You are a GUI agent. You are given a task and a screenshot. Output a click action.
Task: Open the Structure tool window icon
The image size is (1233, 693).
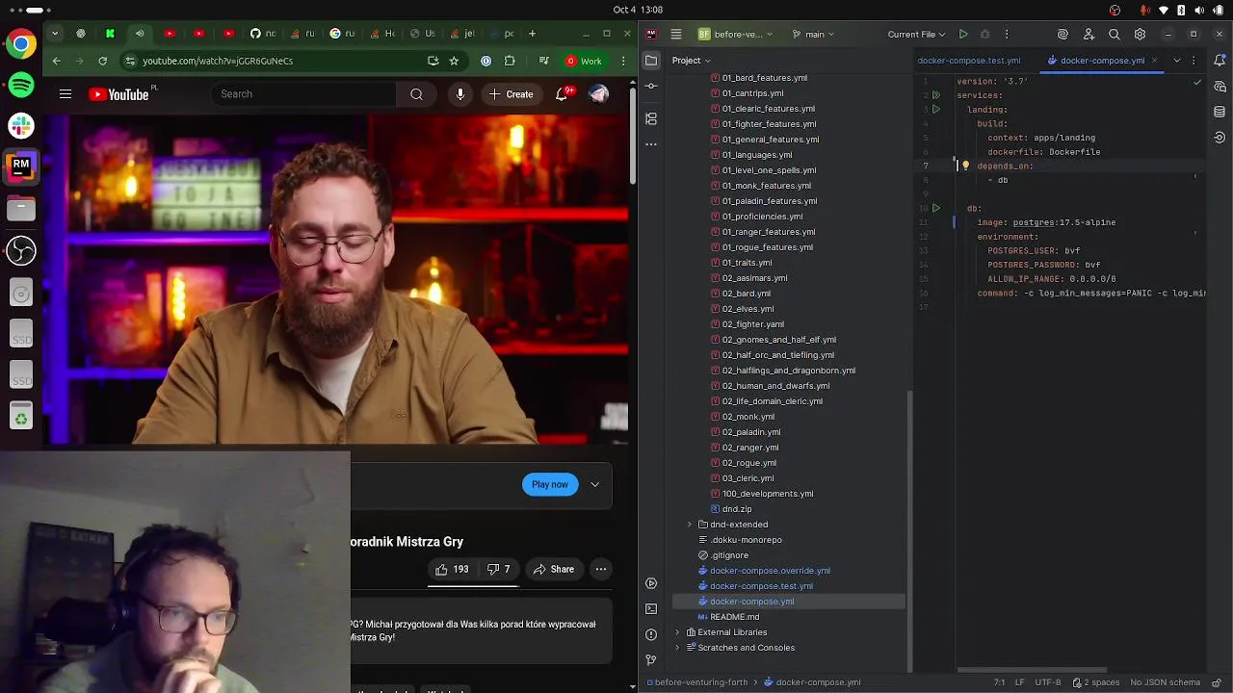651,118
